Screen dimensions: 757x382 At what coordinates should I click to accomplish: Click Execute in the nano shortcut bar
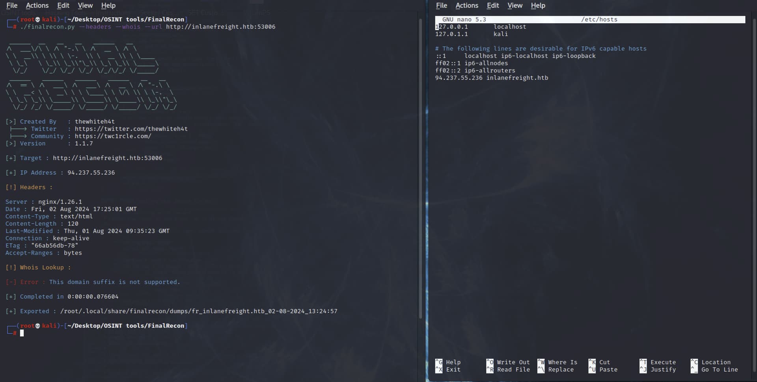click(x=658, y=362)
